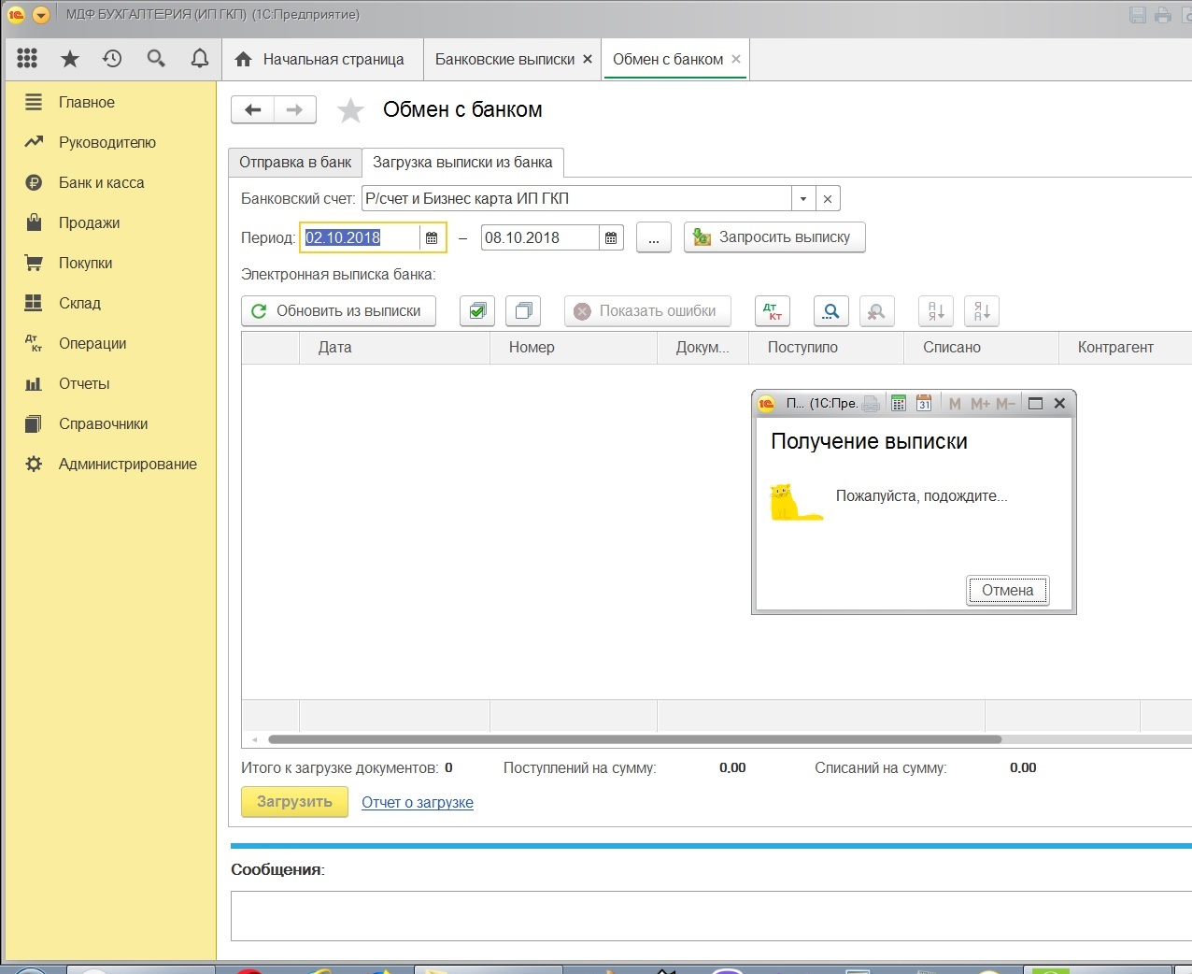
Task: Switch to the Отправка в банк tab
Action: click(x=295, y=163)
